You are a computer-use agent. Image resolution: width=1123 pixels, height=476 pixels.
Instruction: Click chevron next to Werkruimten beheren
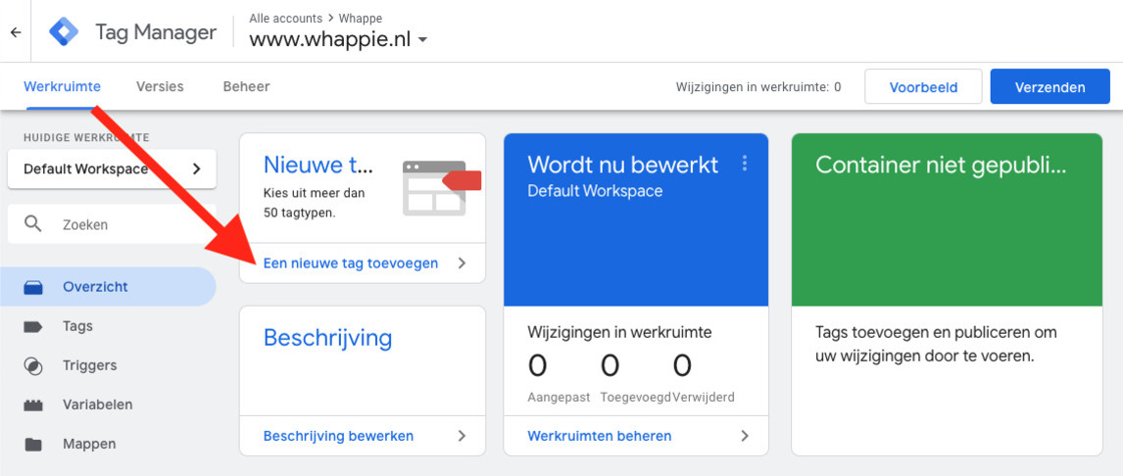click(x=745, y=435)
